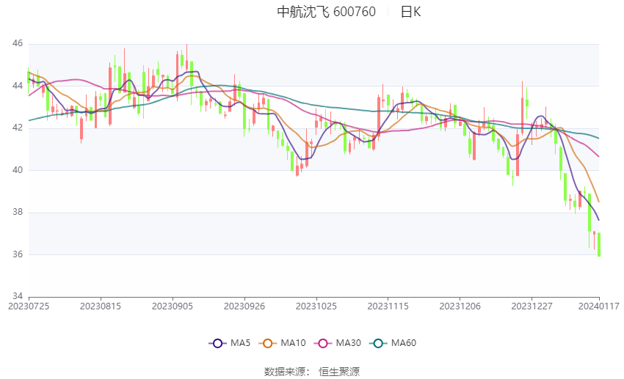Click the 20231206 date axis label
Screen dimensions: 624x379
pyautogui.click(x=460, y=306)
